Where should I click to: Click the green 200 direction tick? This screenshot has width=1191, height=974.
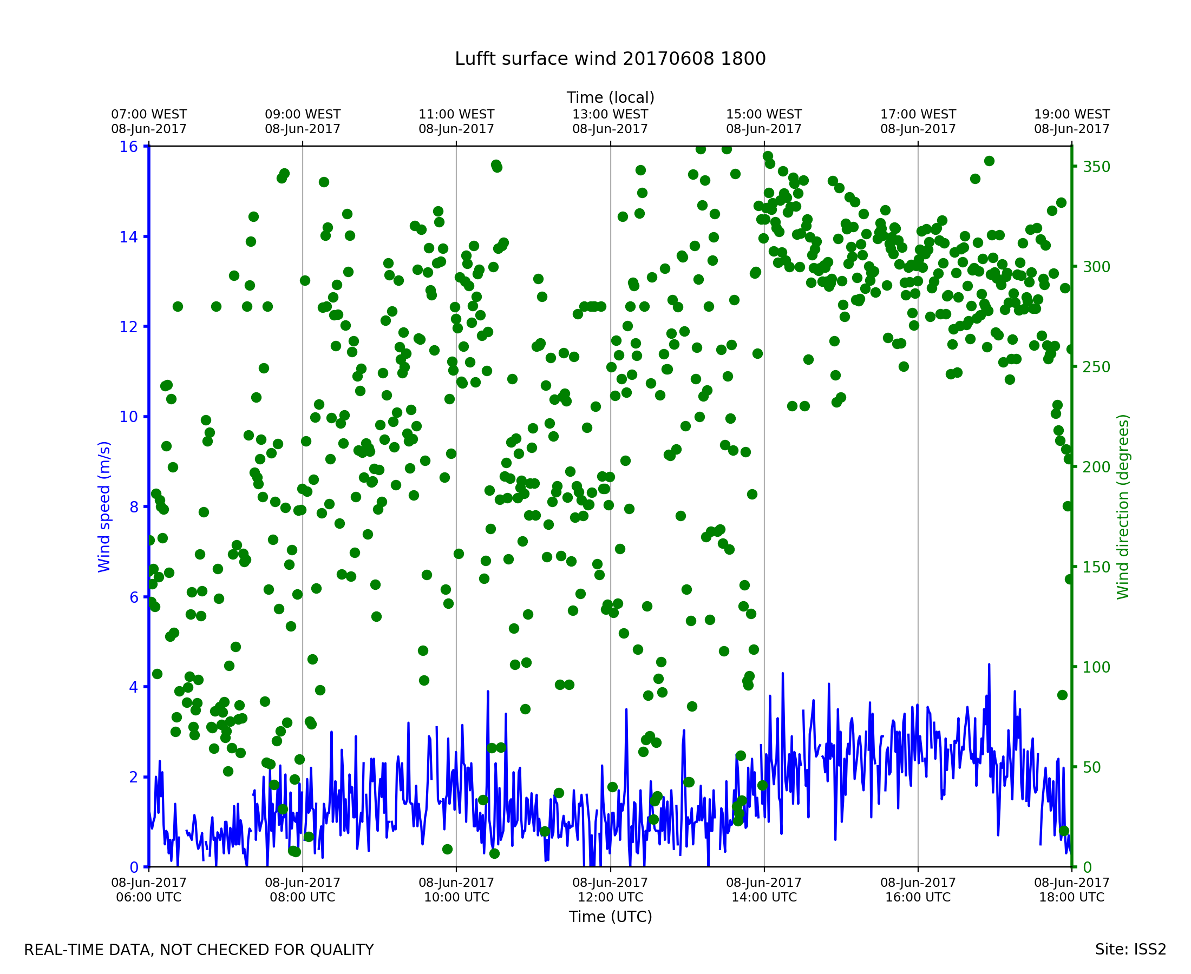[x=1096, y=467]
